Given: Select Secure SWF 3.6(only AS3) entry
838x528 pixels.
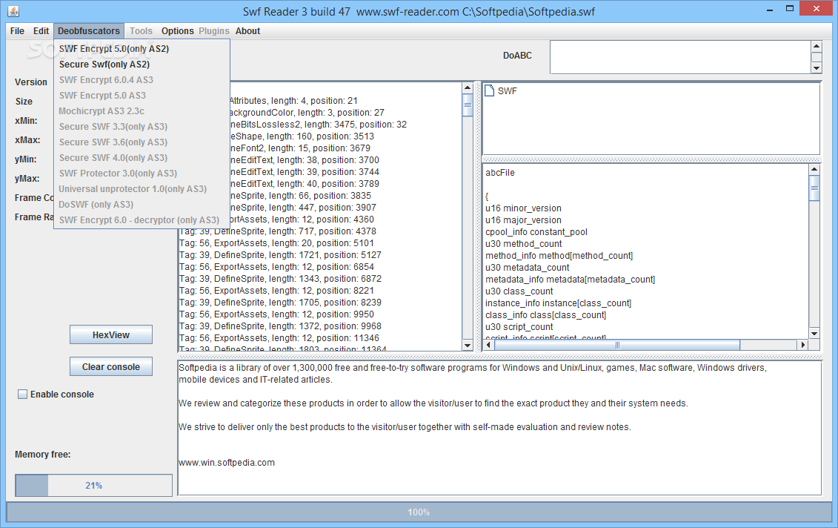Looking at the screenshot, I should click(142, 142).
